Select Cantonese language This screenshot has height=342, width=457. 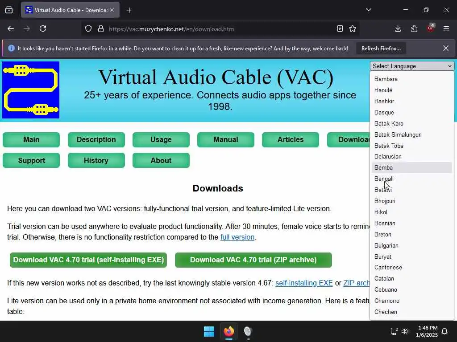coord(412,267)
